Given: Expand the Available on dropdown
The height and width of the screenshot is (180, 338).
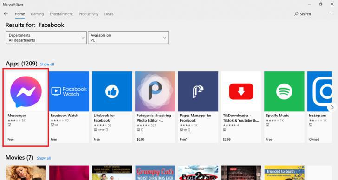Looking at the screenshot, I should (128, 38).
